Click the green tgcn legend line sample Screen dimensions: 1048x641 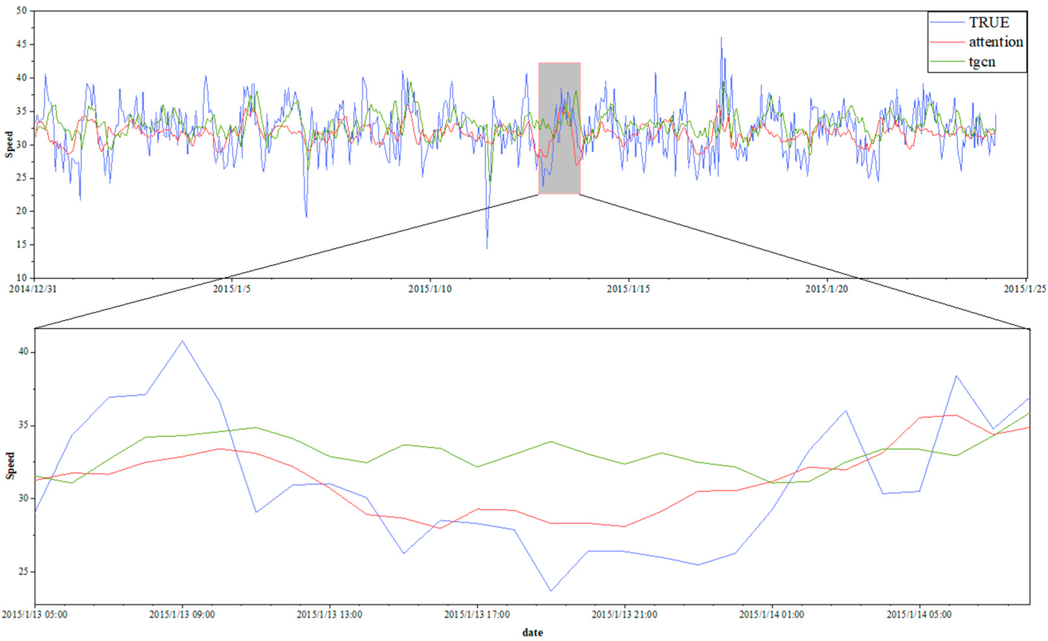tap(947, 62)
